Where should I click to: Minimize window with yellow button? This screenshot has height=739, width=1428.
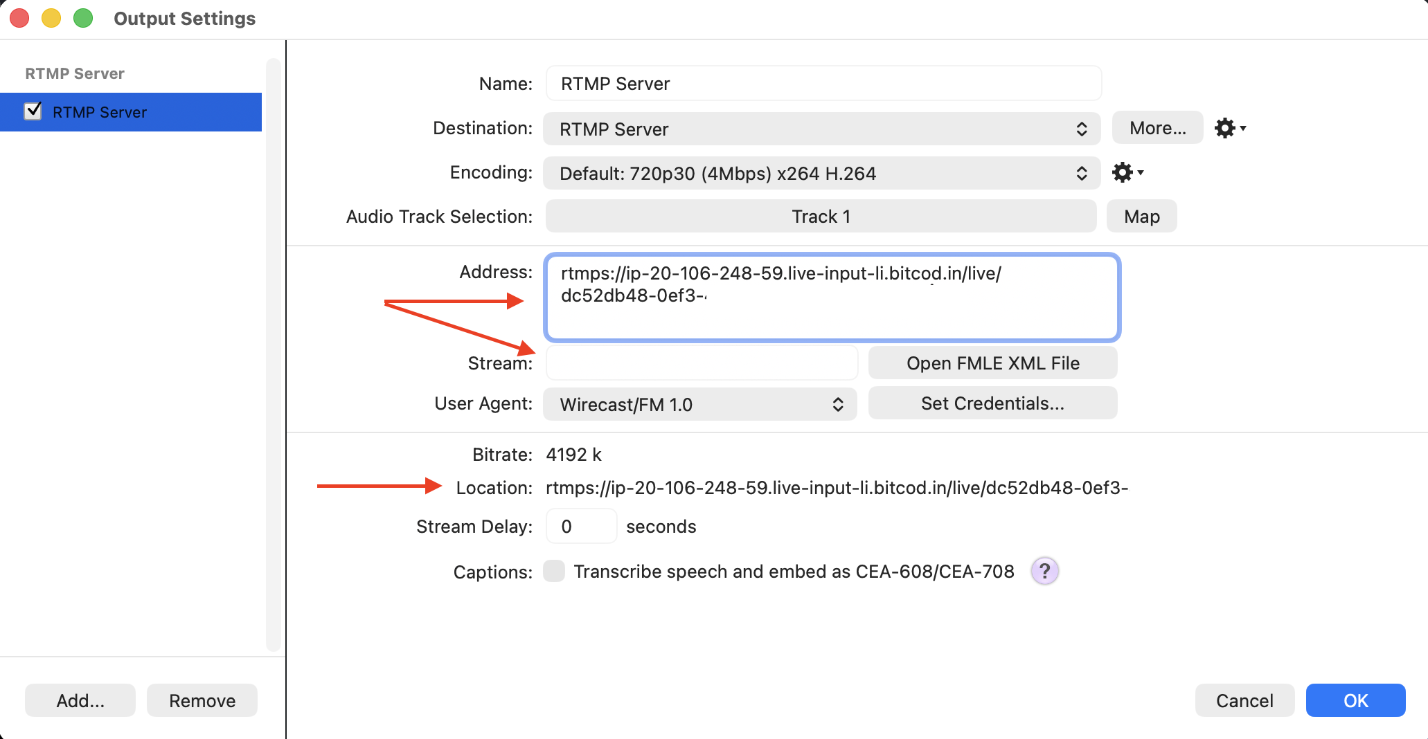pyautogui.click(x=51, y=18)
